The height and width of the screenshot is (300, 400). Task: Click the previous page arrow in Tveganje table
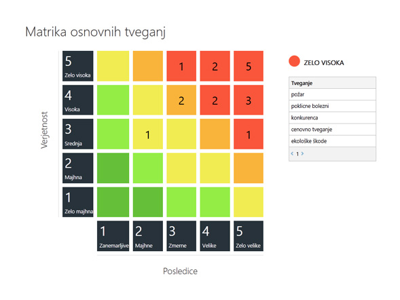pos(292,153)
